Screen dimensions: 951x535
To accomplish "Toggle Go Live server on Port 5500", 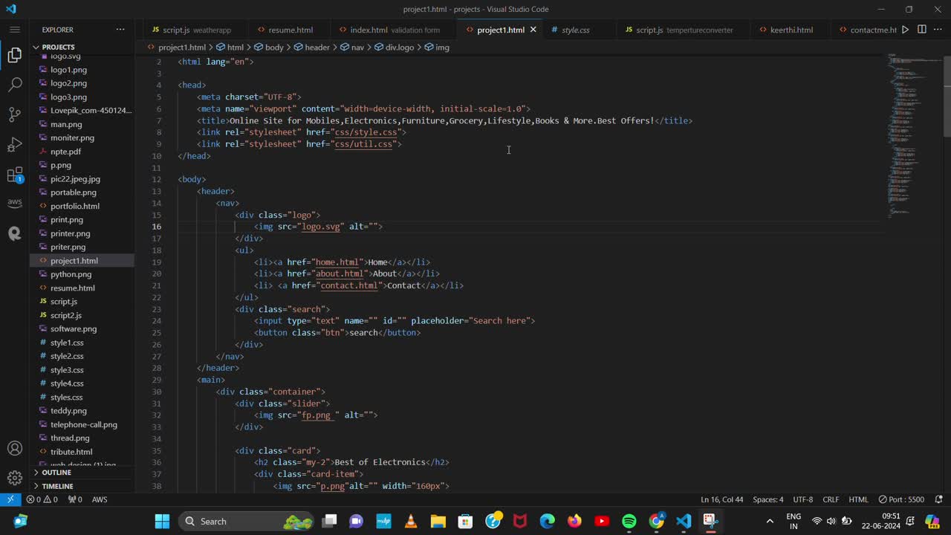I will (x=901, y=499).
